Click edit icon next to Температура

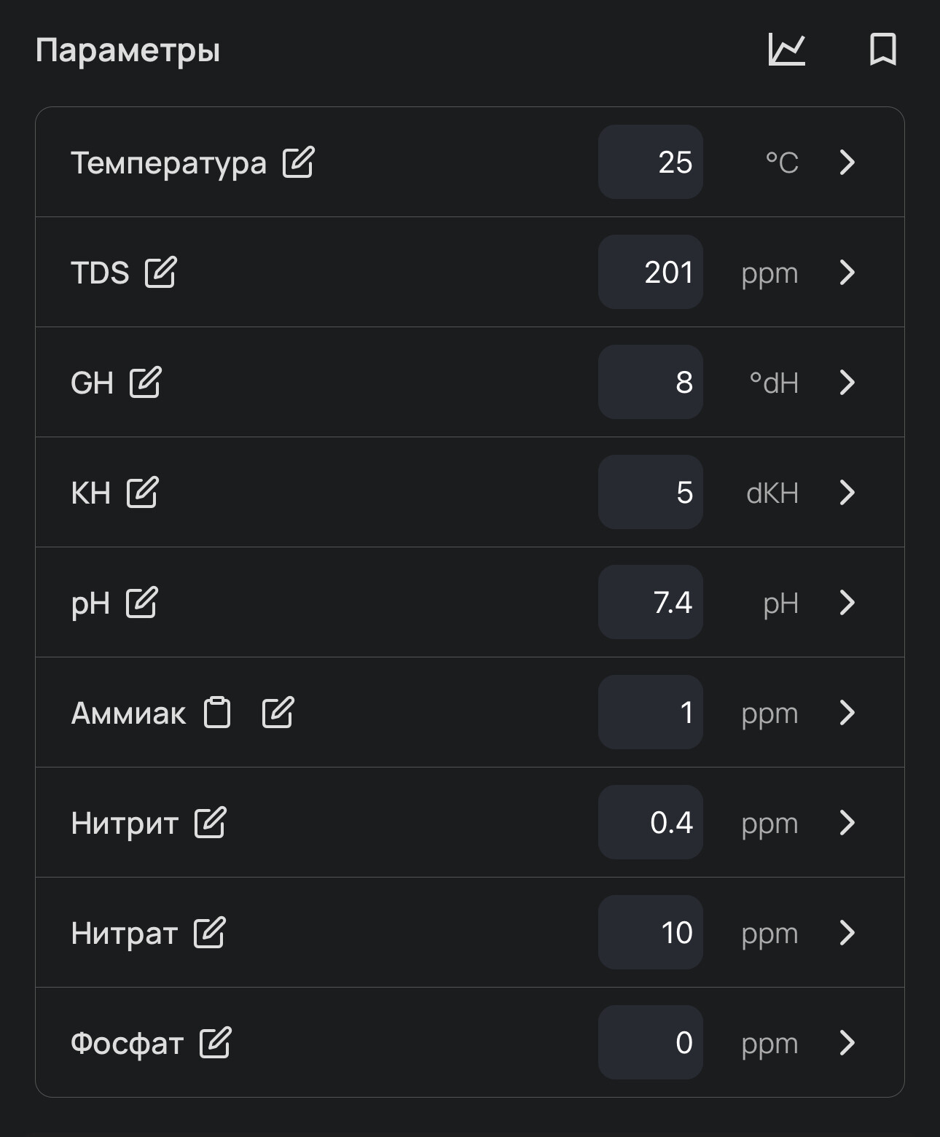coord(299,162)
